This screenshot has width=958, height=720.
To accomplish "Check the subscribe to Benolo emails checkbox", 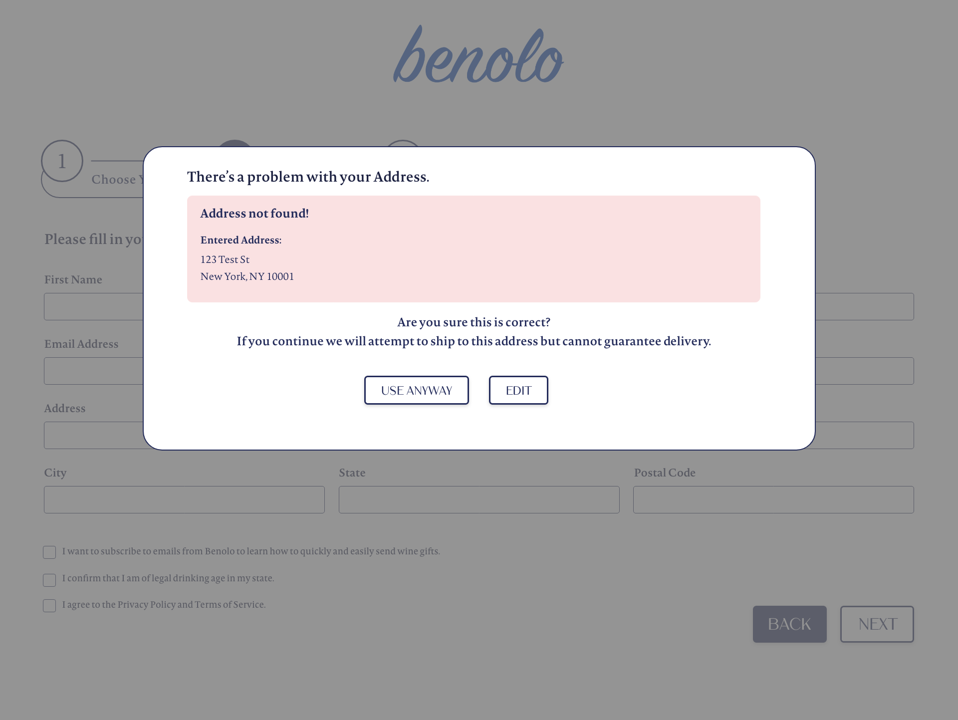I will click(49, 552).
